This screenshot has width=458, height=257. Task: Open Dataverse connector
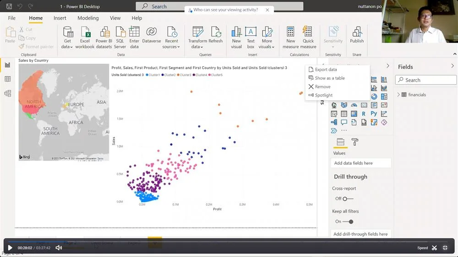click(152, 35)
